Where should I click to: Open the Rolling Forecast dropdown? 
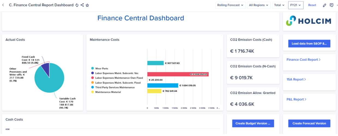tap(230, 5)
